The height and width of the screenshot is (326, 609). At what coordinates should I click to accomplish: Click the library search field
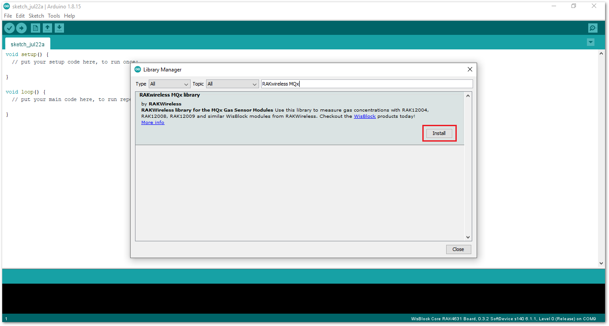tap(367, 84)
